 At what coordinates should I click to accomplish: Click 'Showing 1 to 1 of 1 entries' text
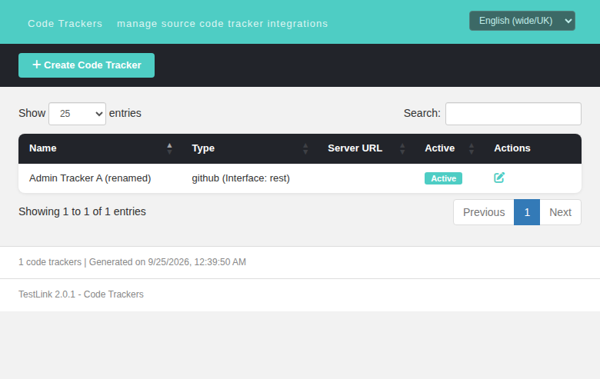click(82, 211)
